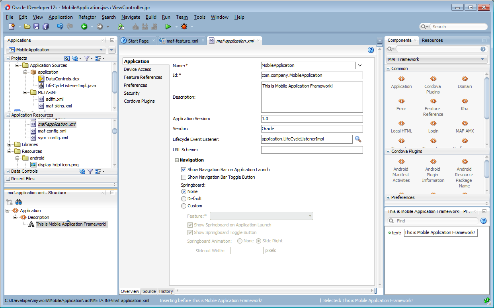Check Show Navigation Bar Toggle Button

click(x=184, y=177)
